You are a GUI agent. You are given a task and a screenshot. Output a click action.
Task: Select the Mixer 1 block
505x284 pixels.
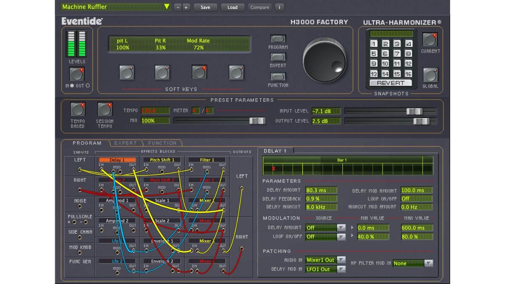(x=206, y=200)
